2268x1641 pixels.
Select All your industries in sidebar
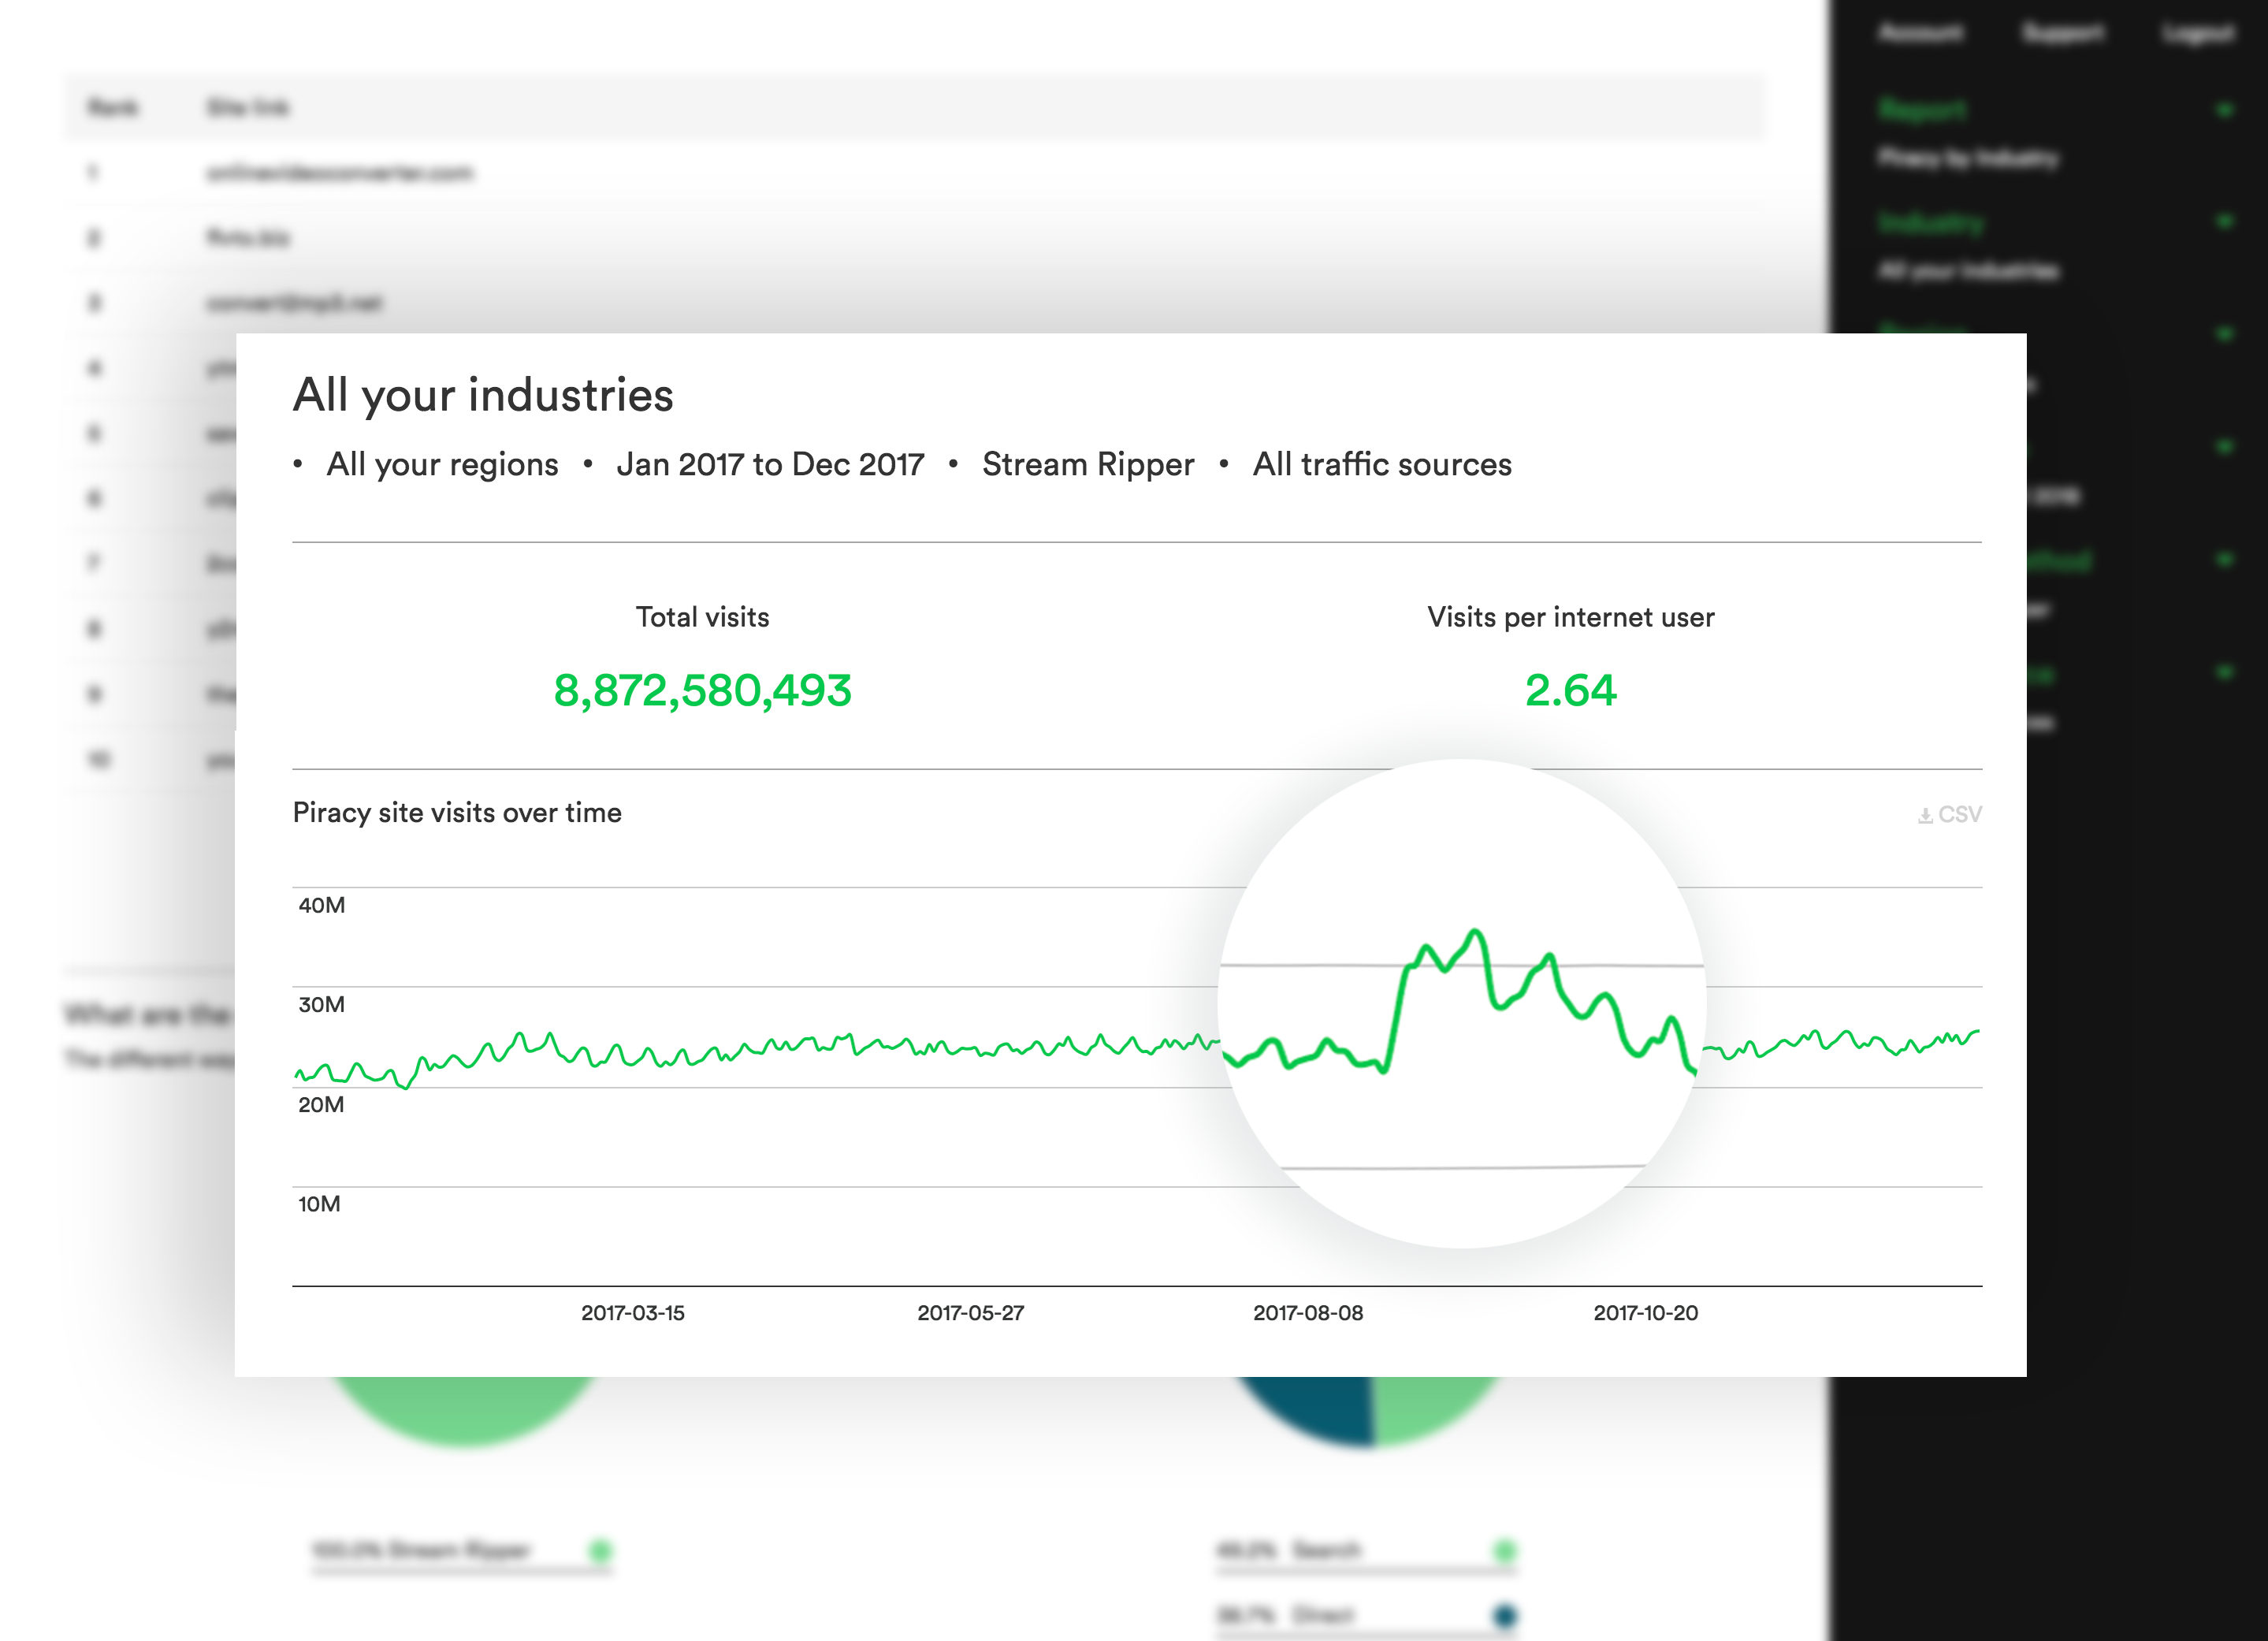point(1968,271)
